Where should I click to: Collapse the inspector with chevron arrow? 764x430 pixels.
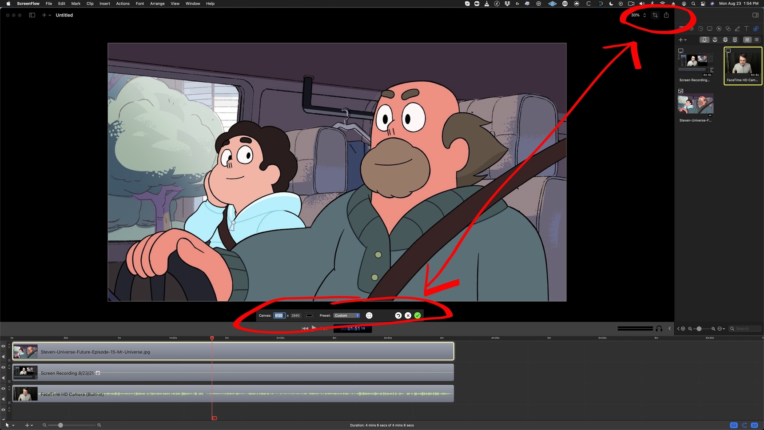(670, 329)
